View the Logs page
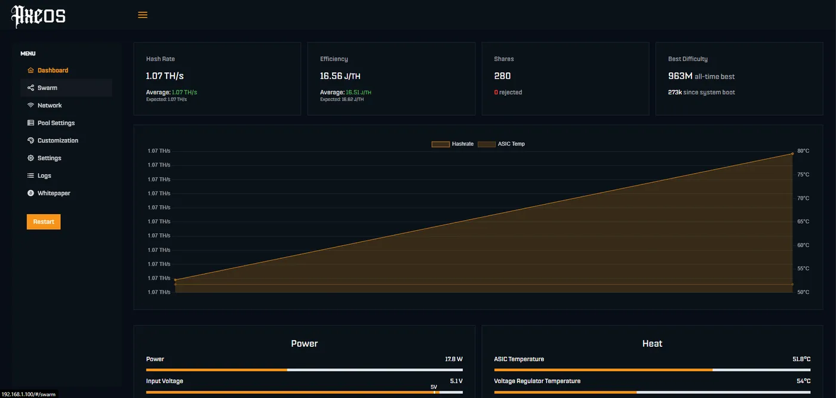This screenshot has width=836, height=398. (66, 176)
